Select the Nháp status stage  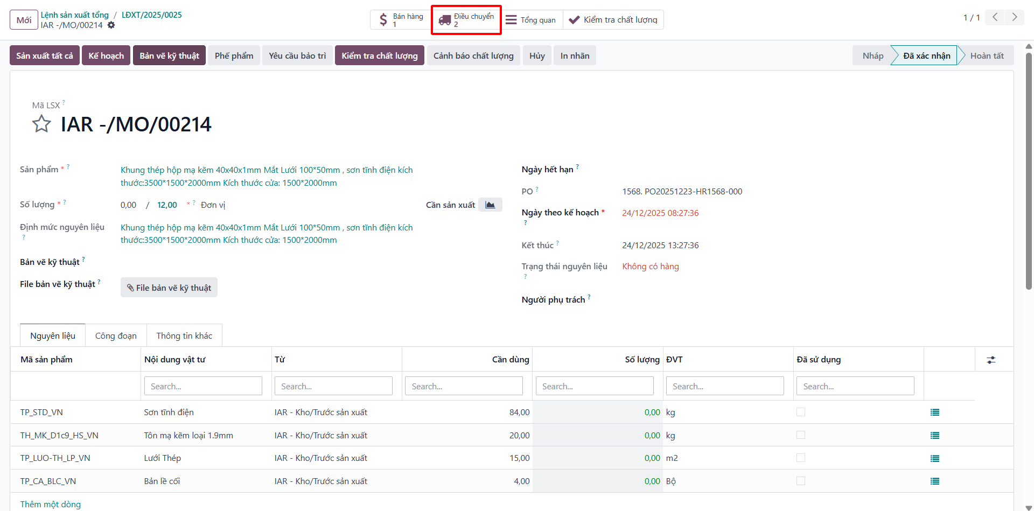tap(872, 55)
